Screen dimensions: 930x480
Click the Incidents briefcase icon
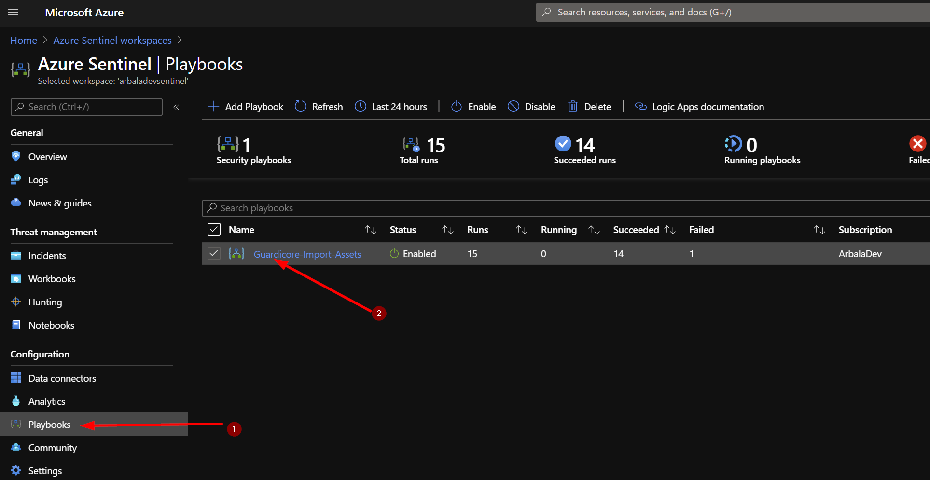coord(16,255)
